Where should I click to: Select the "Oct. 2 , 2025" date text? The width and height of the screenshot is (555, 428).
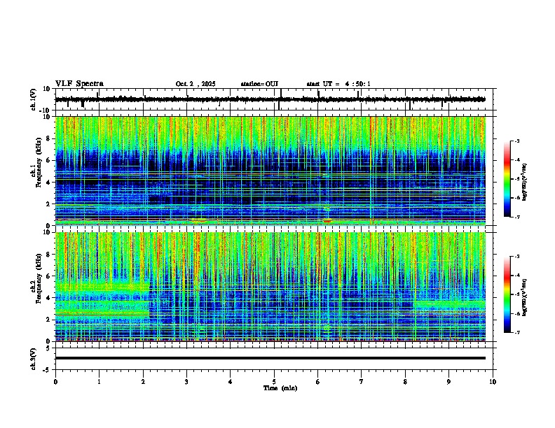[196, 84]
